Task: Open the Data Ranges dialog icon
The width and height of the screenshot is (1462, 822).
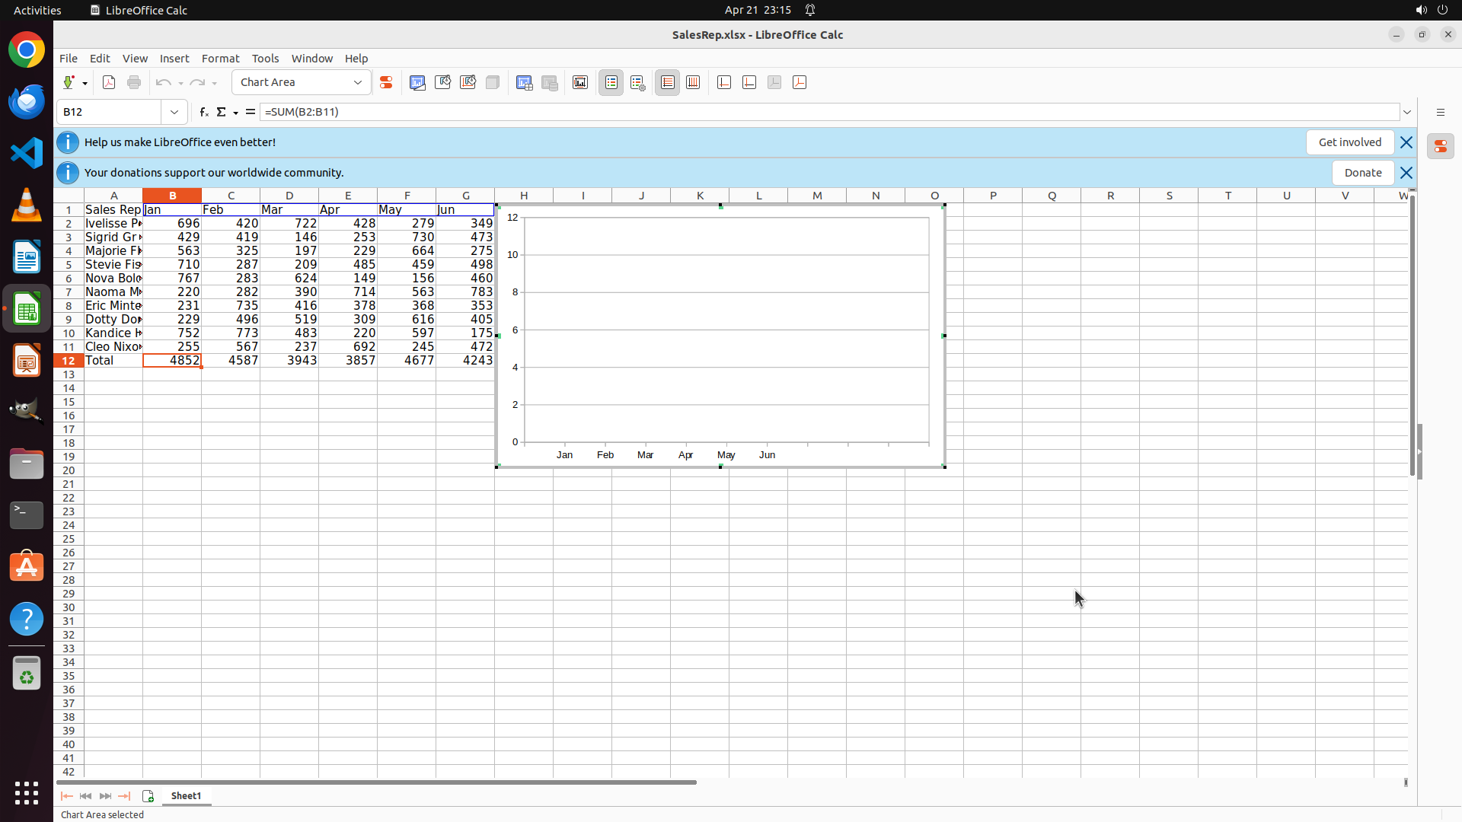Action: pos(525,83)
